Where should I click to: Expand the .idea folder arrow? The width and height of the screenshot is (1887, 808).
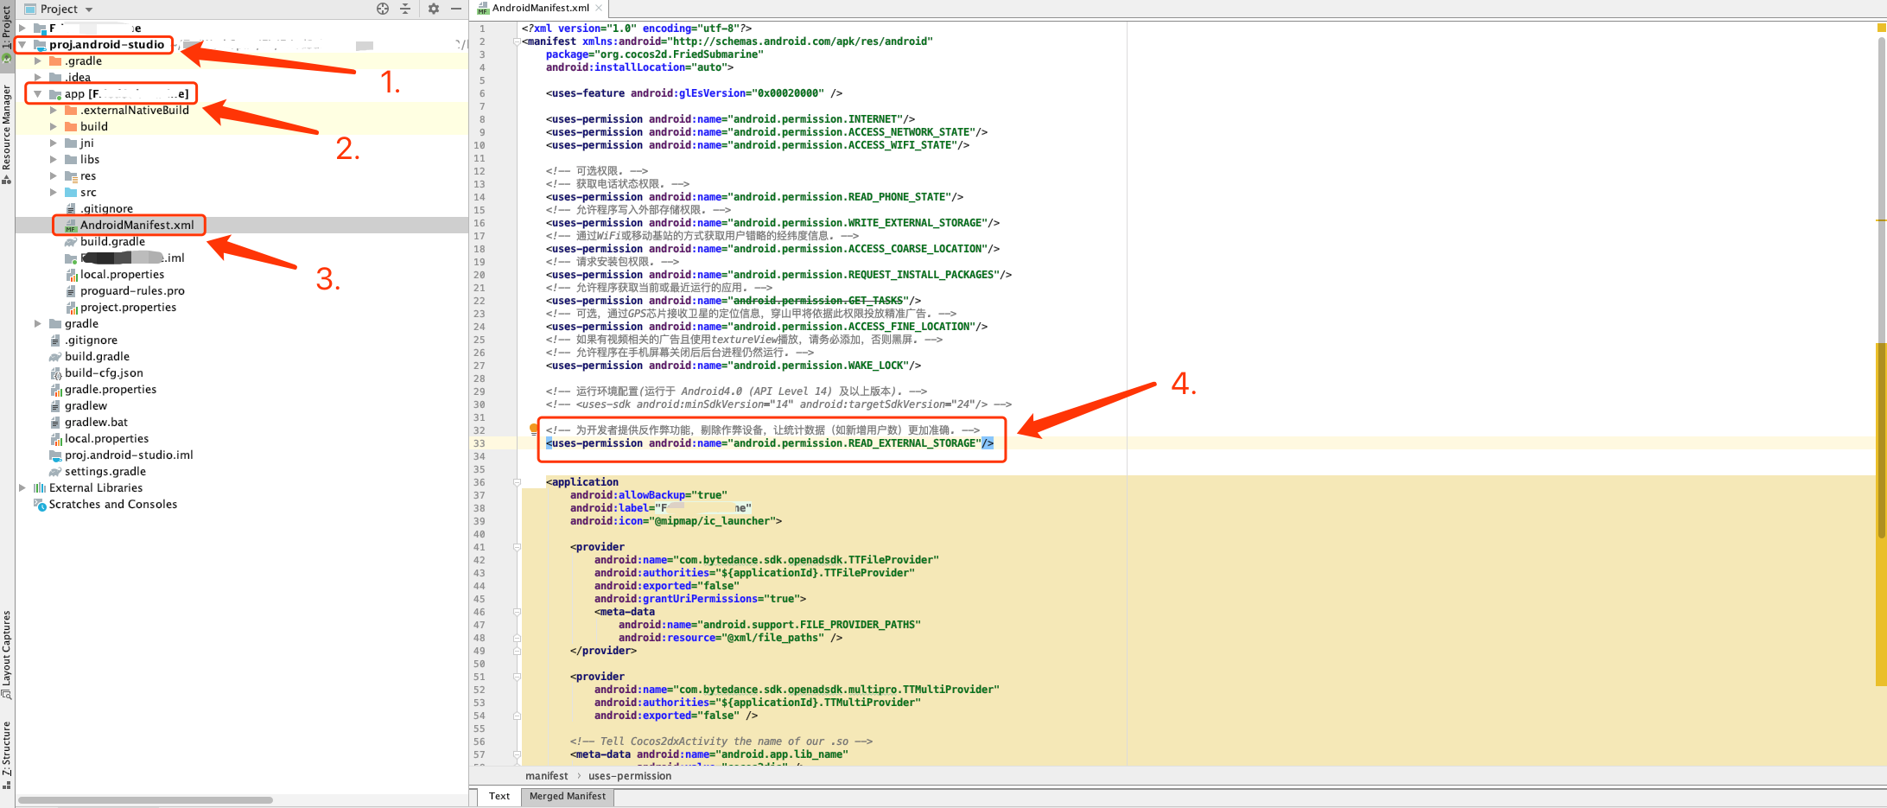point(38,77)
